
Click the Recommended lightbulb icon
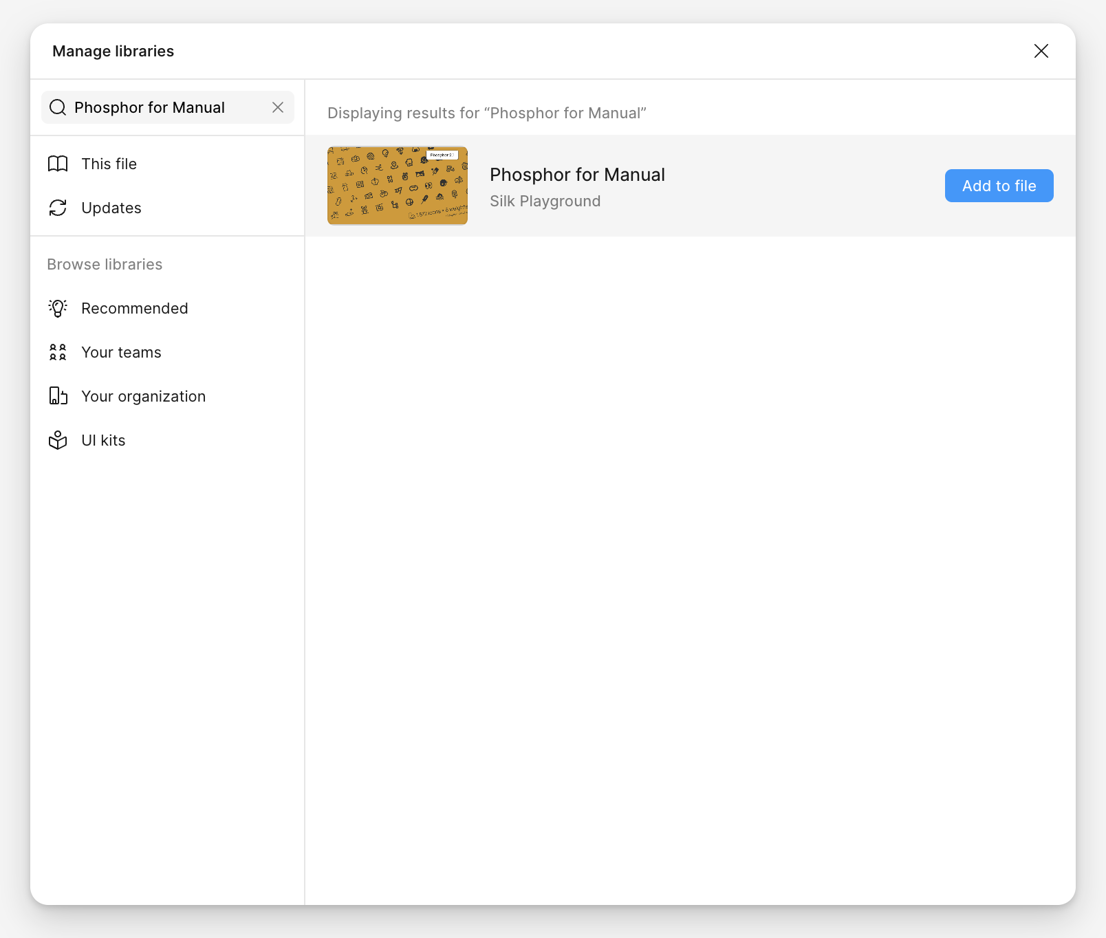tap(58, 308)
